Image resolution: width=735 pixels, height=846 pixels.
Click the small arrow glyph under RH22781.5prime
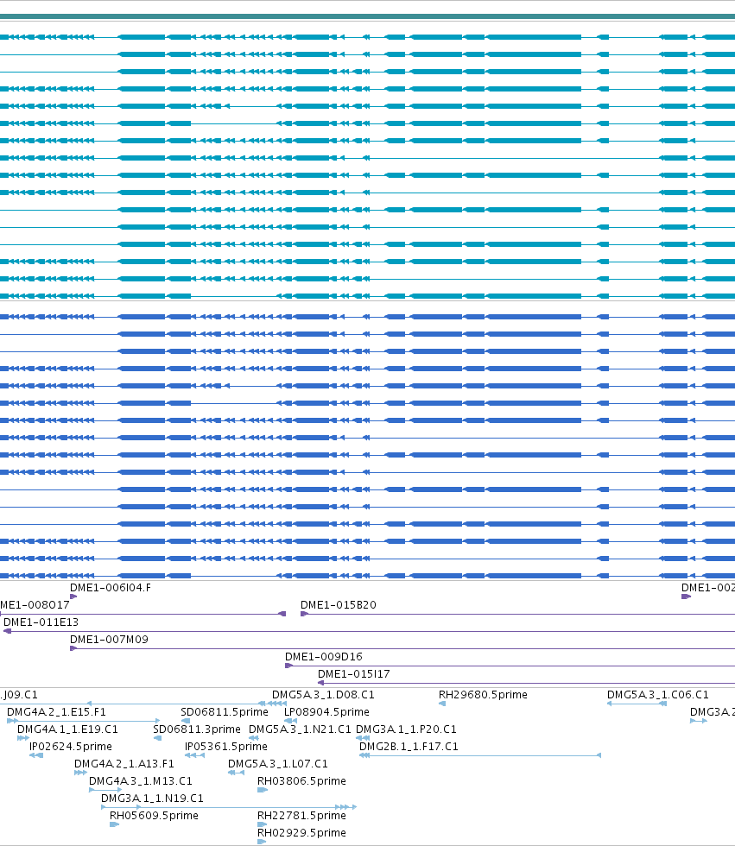pyautogui.click(x=263, y=824)
